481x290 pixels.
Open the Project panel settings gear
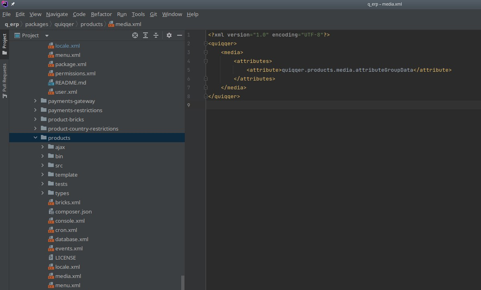coord(169,35)
